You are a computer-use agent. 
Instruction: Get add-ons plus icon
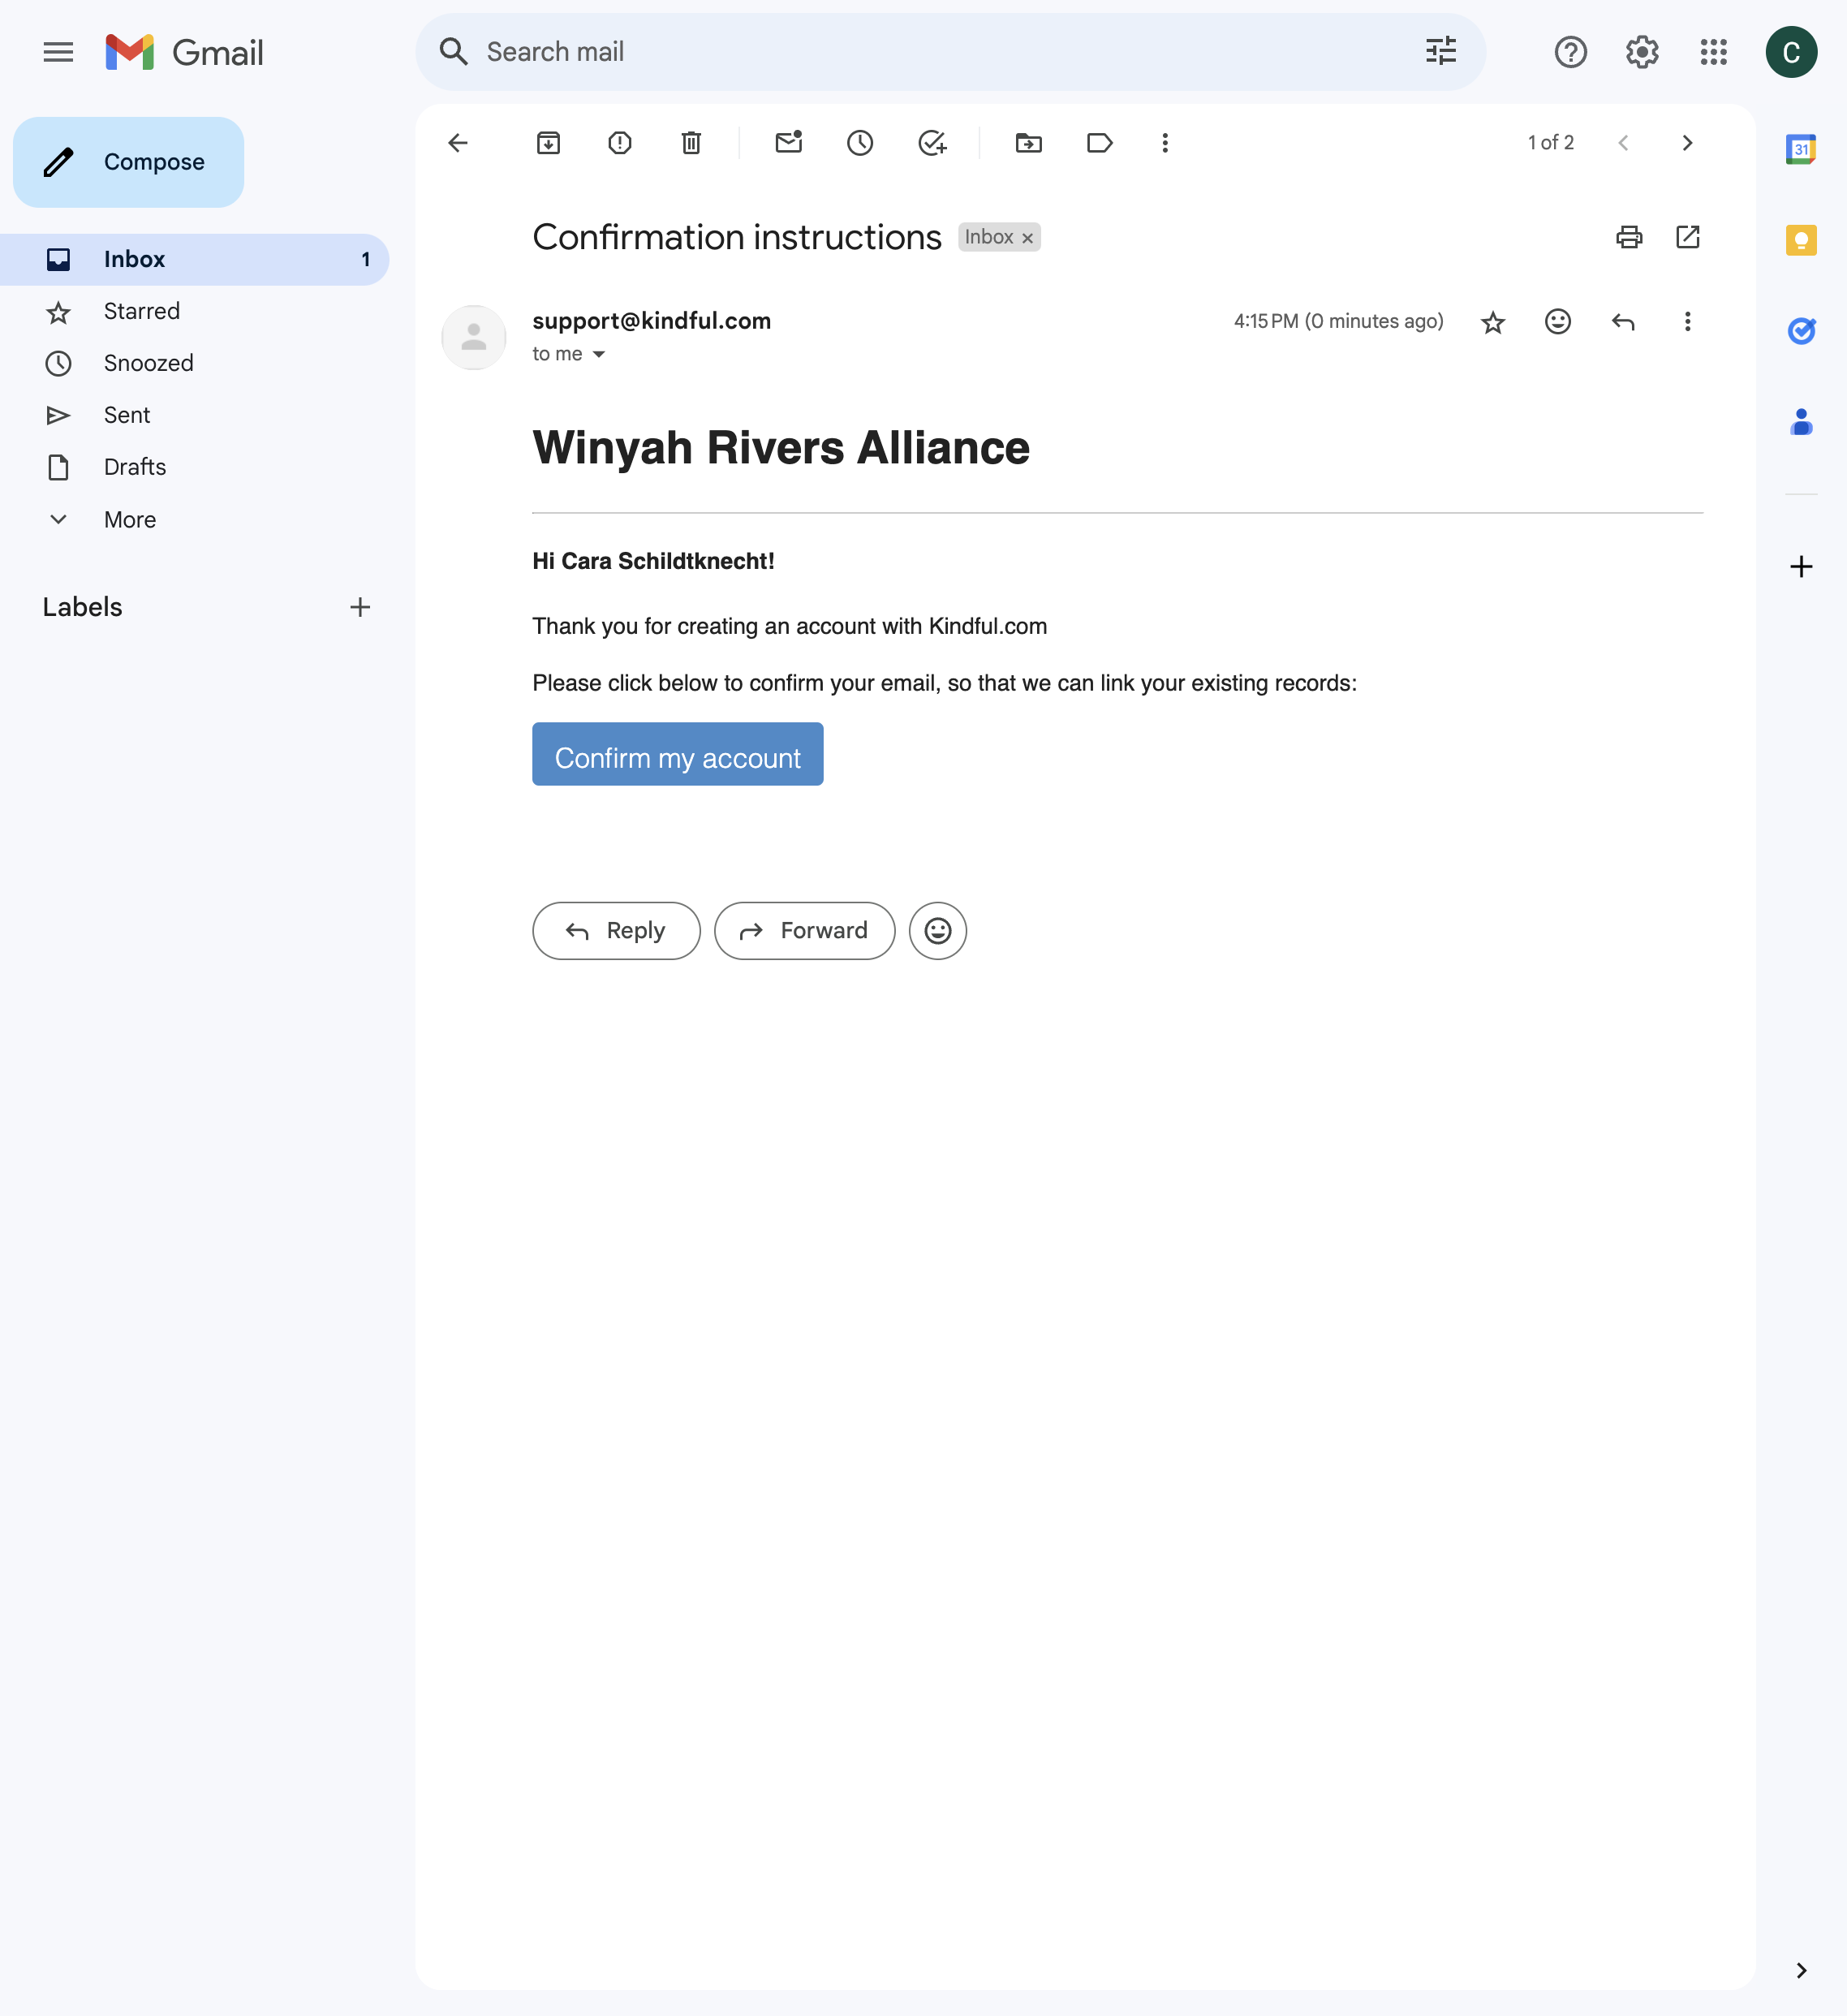(1800, 567)
